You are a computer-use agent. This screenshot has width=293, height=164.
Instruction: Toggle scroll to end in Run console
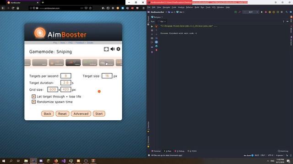(x=157, y=42)
